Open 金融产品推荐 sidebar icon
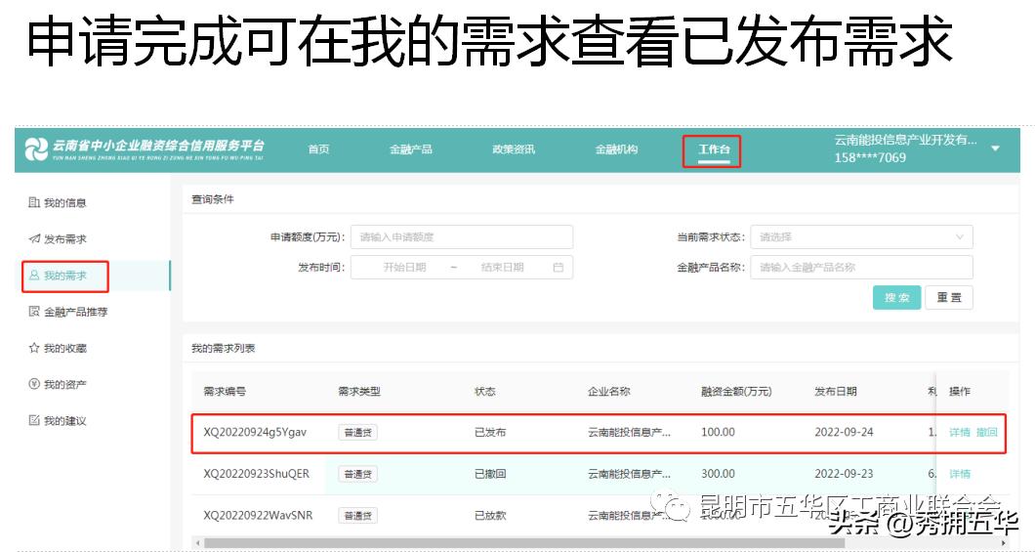The height and width of the screenshot is (552, 1035). click(34, 311)
